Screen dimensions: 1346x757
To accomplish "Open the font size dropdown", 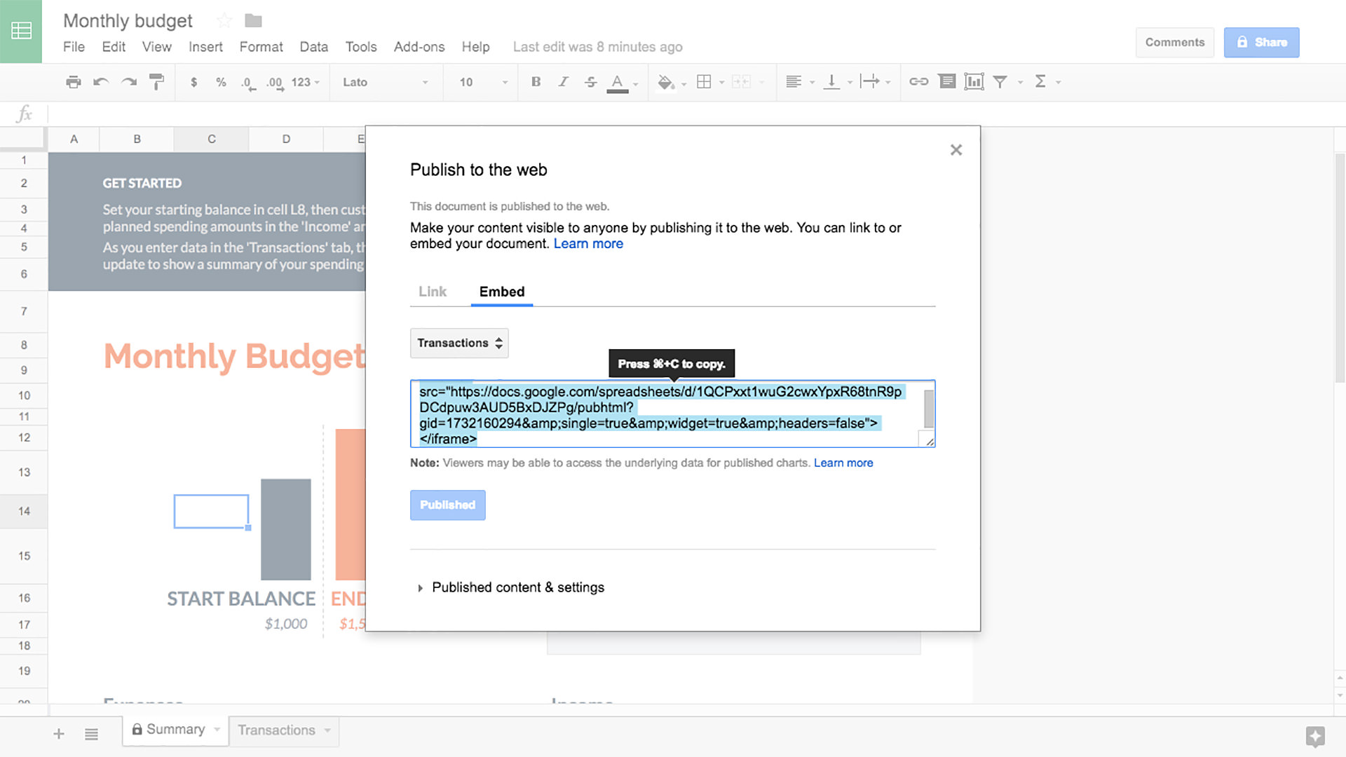I will tap(480, 82).
